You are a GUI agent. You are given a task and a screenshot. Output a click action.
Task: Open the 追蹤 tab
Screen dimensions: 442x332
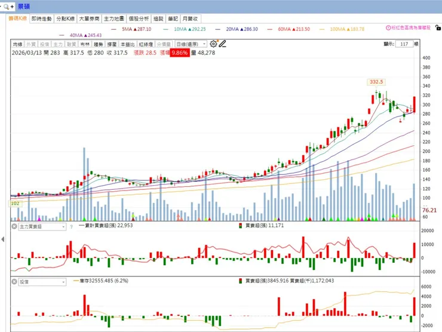pos(158,19)
